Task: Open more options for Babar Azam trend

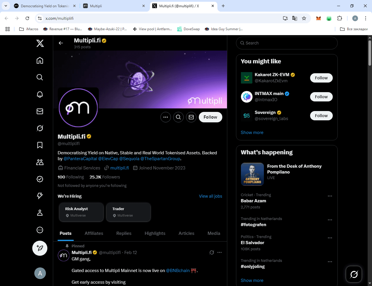Action: coord(330,196)
